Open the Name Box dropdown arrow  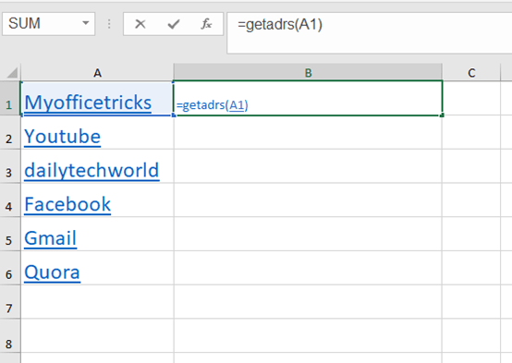click(86, 23)
